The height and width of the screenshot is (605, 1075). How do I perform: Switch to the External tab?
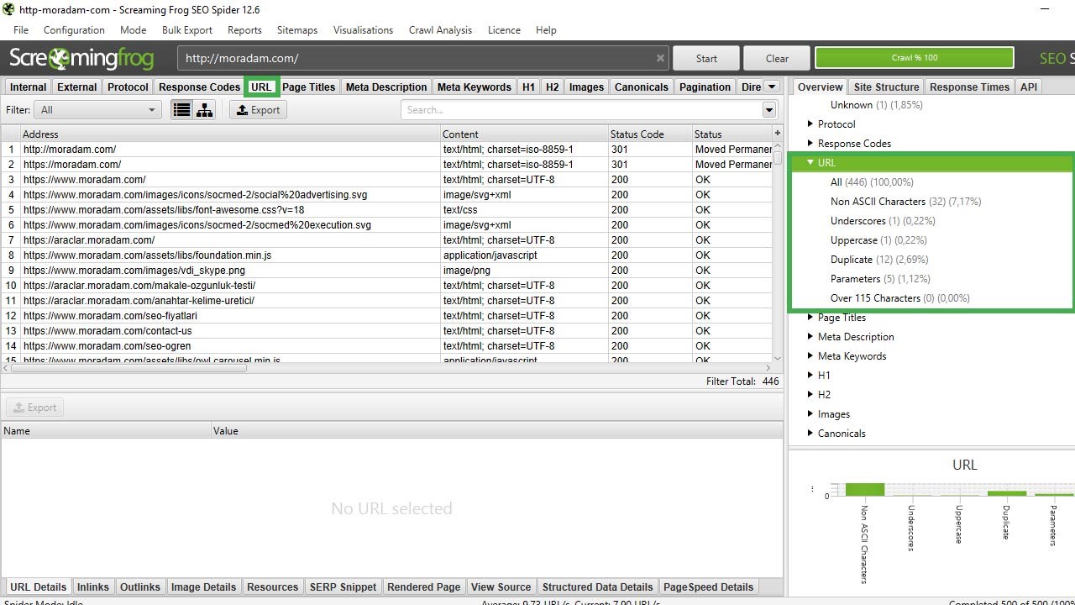[77, 87]
